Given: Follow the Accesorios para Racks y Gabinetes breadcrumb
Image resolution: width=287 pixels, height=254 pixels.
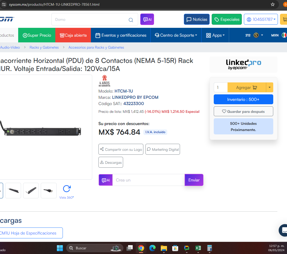Looking at the screenshot, I should pos(96,48).
